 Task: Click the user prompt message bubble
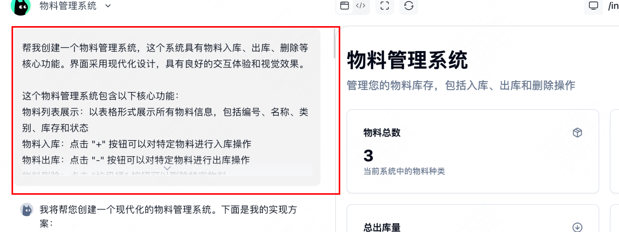pos(167,107)
